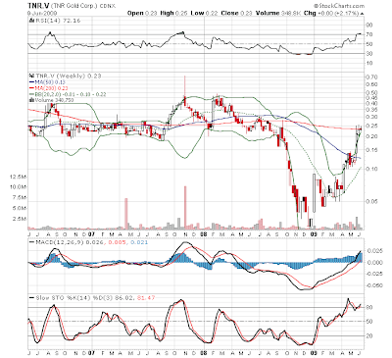Click the 80 level on stochastic axis

coord(369,308)
